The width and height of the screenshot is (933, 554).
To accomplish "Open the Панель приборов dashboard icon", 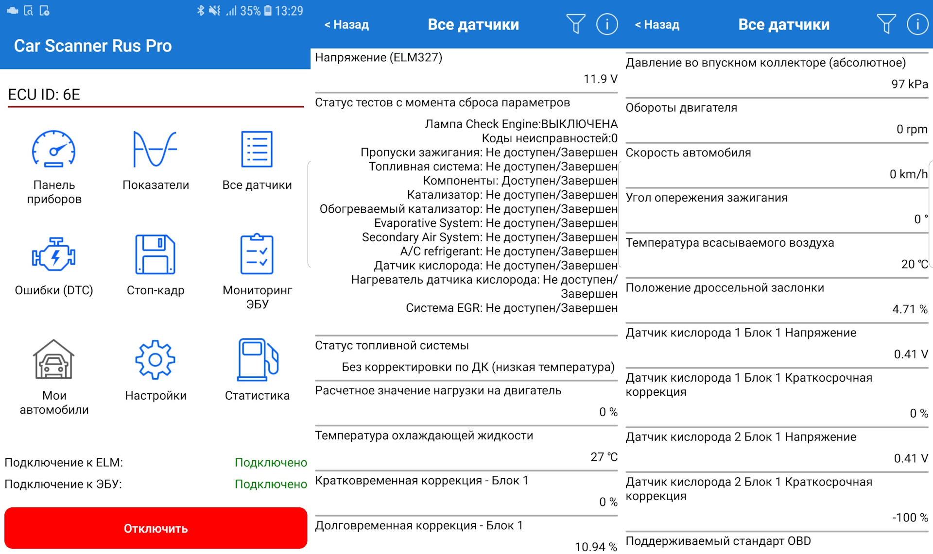I will click(54, 150).
